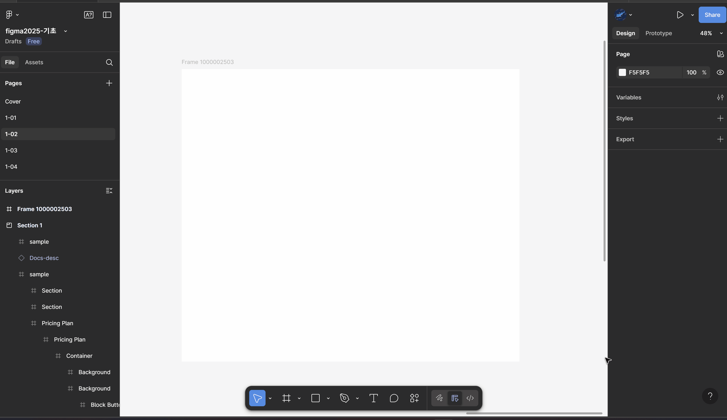Open the Actions components tool
The height and width of the screenshot is (420, 727).
point(414,398)
